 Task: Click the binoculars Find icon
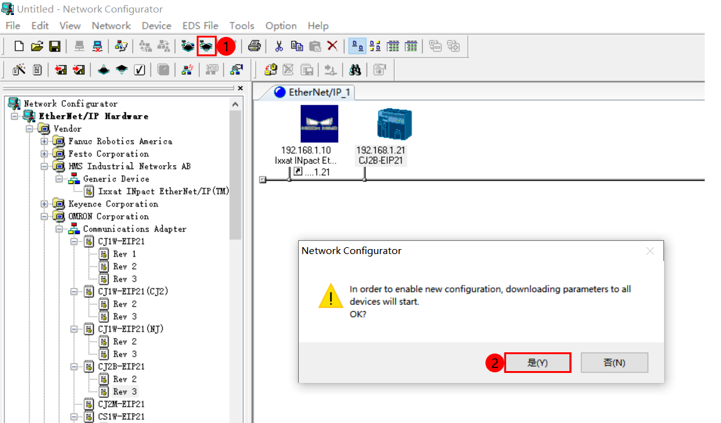356,70
